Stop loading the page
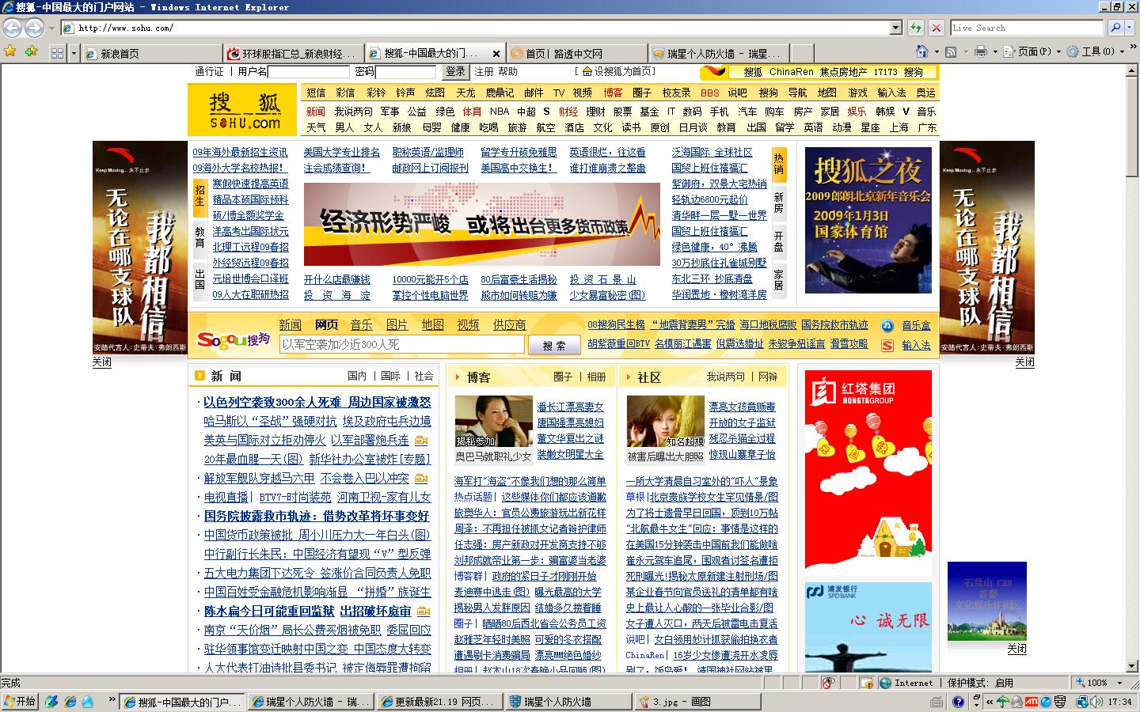The height and width of the screenshot is (712, 1140). 937,28
